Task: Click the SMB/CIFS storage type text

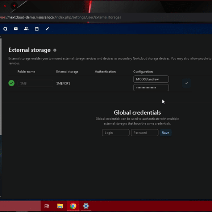Action: pyautogui.click(x=63, y=83)
